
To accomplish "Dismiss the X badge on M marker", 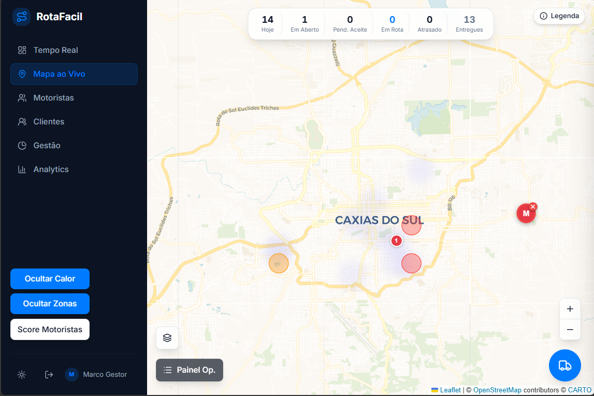I will (x=533, y=206).
